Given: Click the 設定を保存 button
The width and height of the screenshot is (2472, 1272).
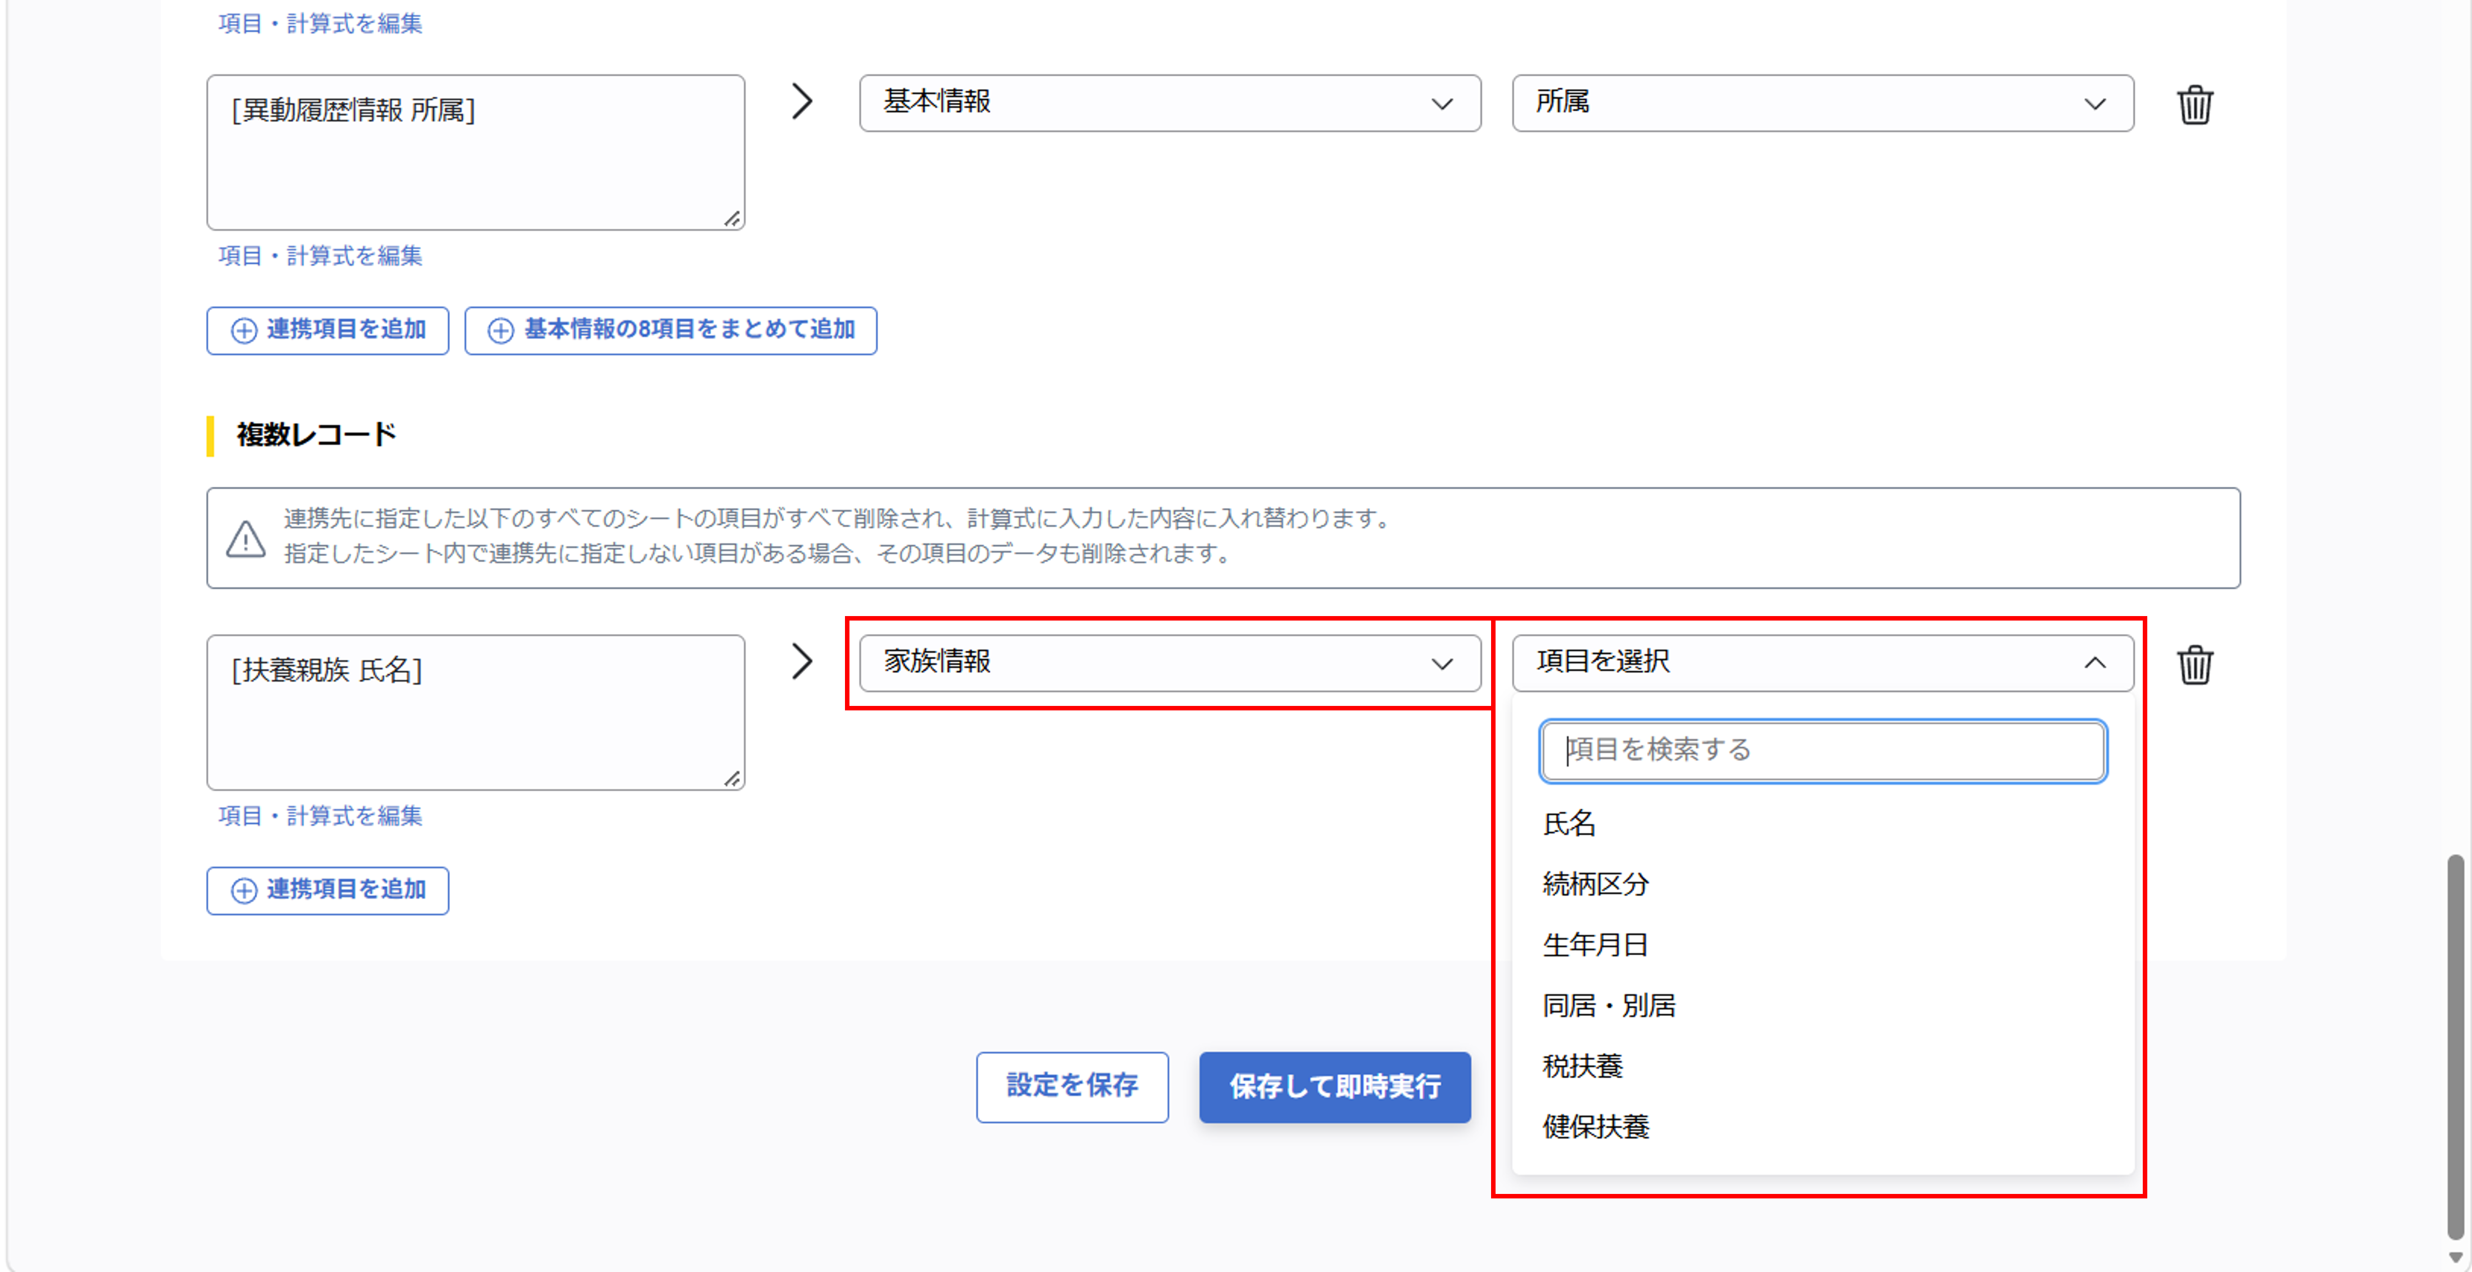Looking at the screenshot, I should pyautogui.click(x=1072, y=1087).
